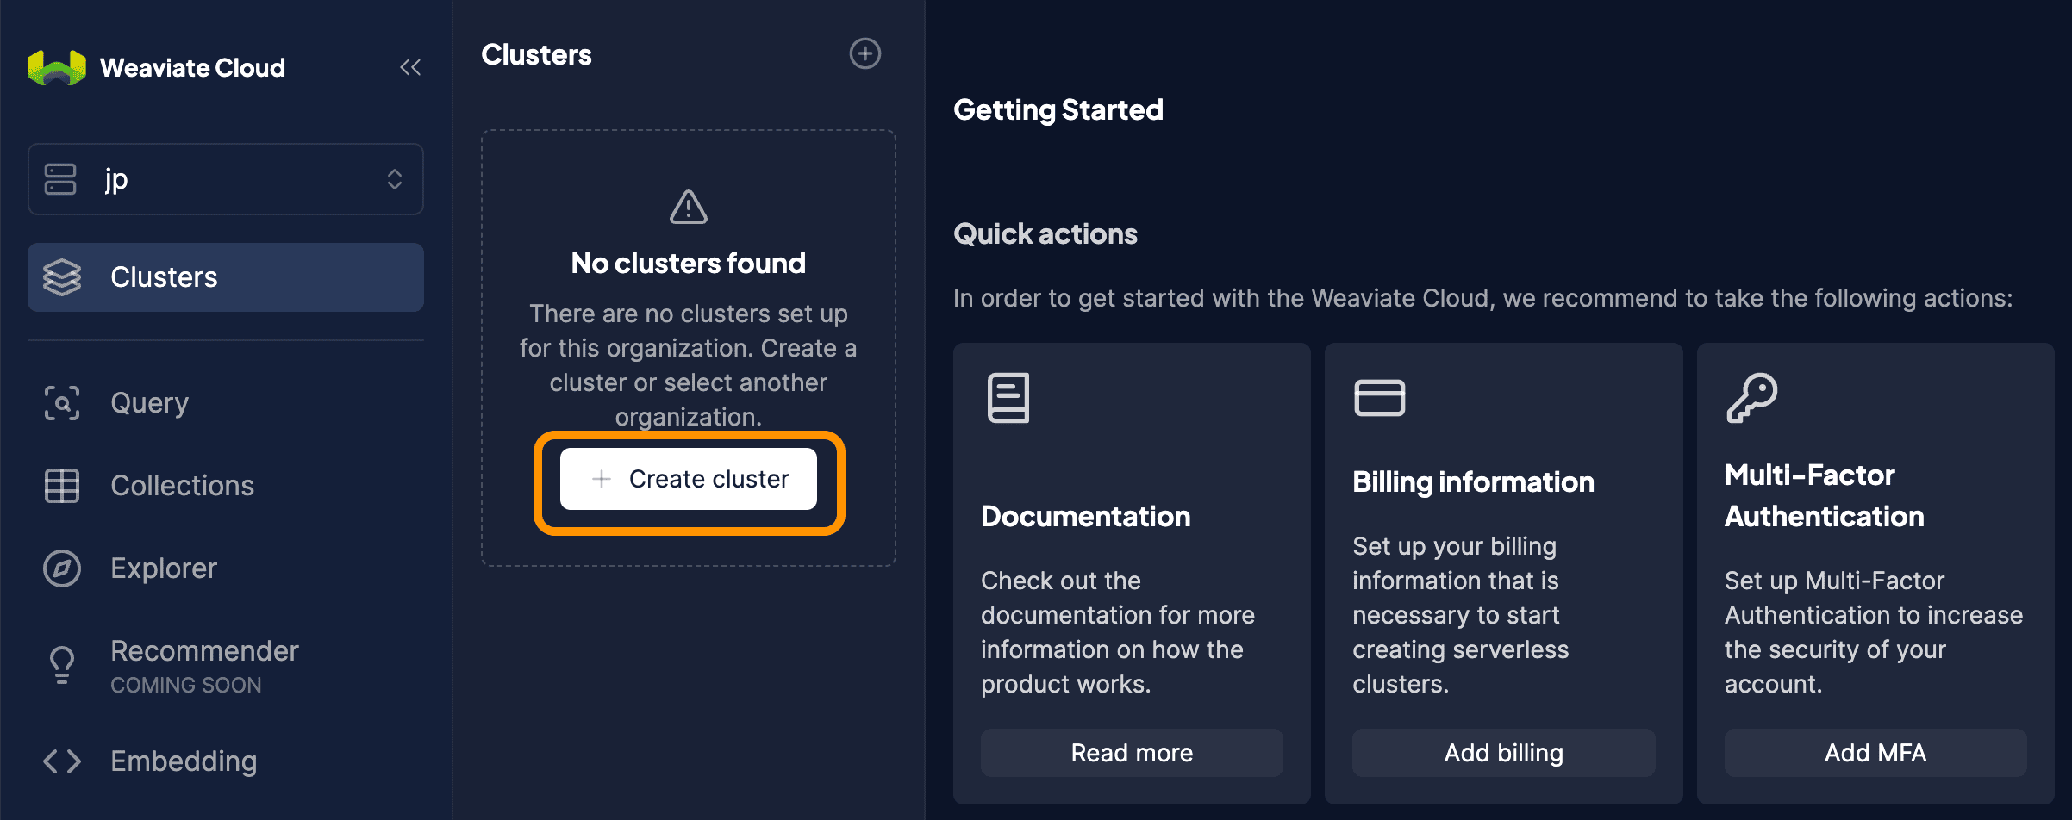
Task: Click the Billing credit card icon
Action: [1380, 398]
